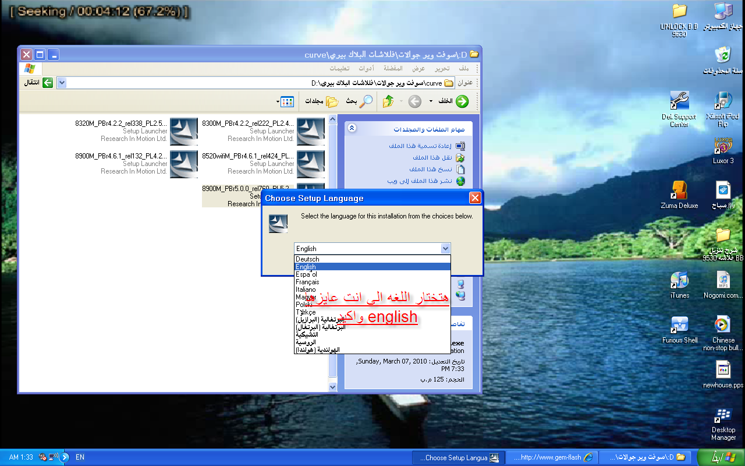Screen dimensions: 745x466
Task: Open the UNLOCK B B 9530 desktop folder
Action: tap(679, 19)
